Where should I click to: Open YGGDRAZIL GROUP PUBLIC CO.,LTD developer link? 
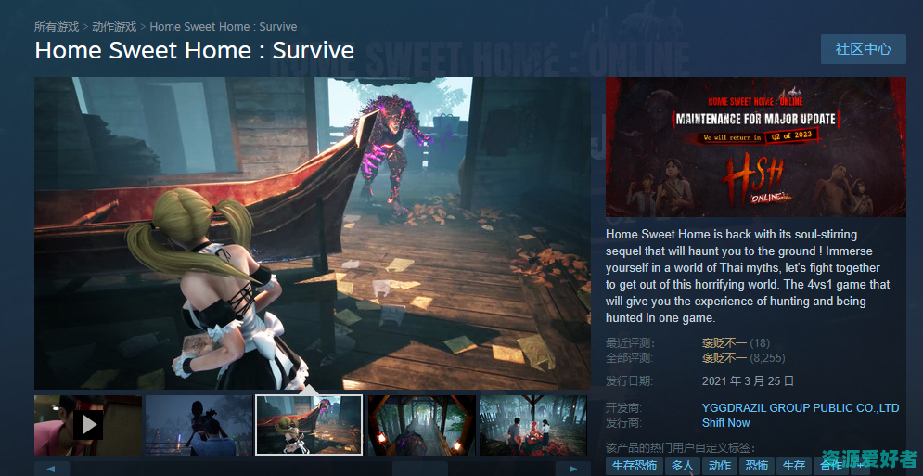coord(801,408)
